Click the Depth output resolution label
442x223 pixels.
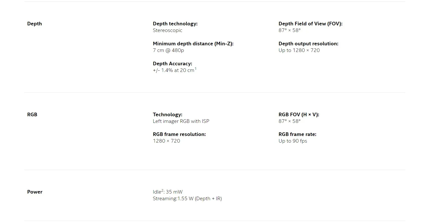(308, 44)
